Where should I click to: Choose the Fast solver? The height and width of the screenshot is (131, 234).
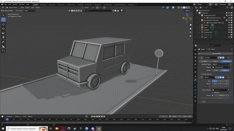point(216,70)
